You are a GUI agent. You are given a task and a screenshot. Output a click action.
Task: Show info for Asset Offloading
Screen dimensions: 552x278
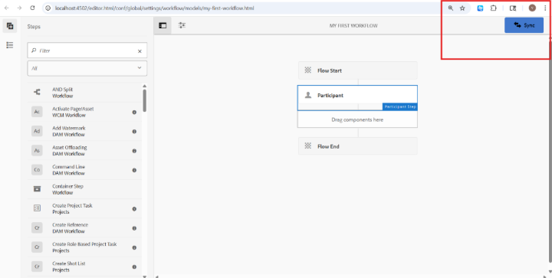[x=134, y=151]
